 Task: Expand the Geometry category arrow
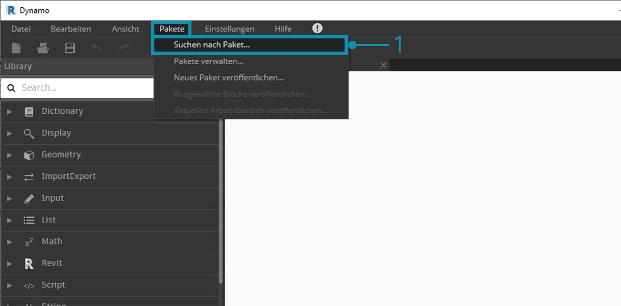pos(9,155)
